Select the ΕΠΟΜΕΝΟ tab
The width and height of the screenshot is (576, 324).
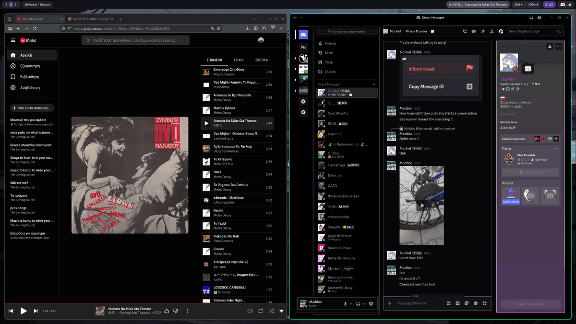click(214, 60)
